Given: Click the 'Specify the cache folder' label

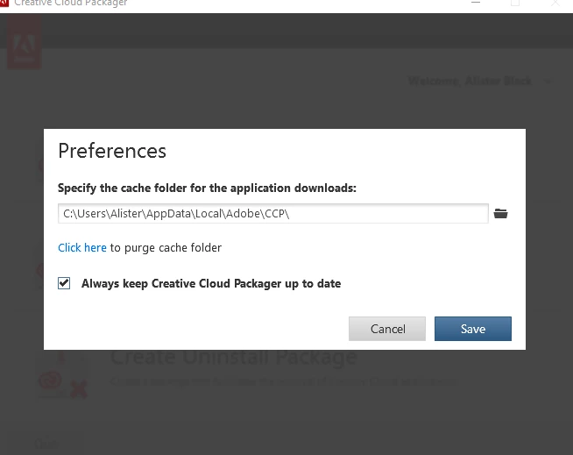Looking at the screenshot, I should pos(207,188).
